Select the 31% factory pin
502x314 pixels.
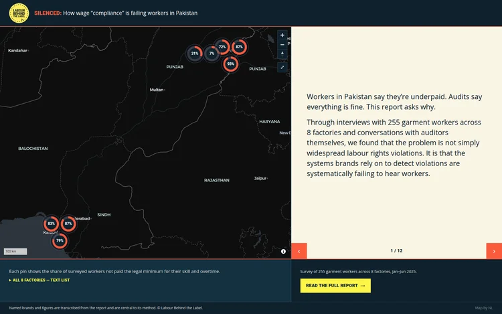[195, 54]
